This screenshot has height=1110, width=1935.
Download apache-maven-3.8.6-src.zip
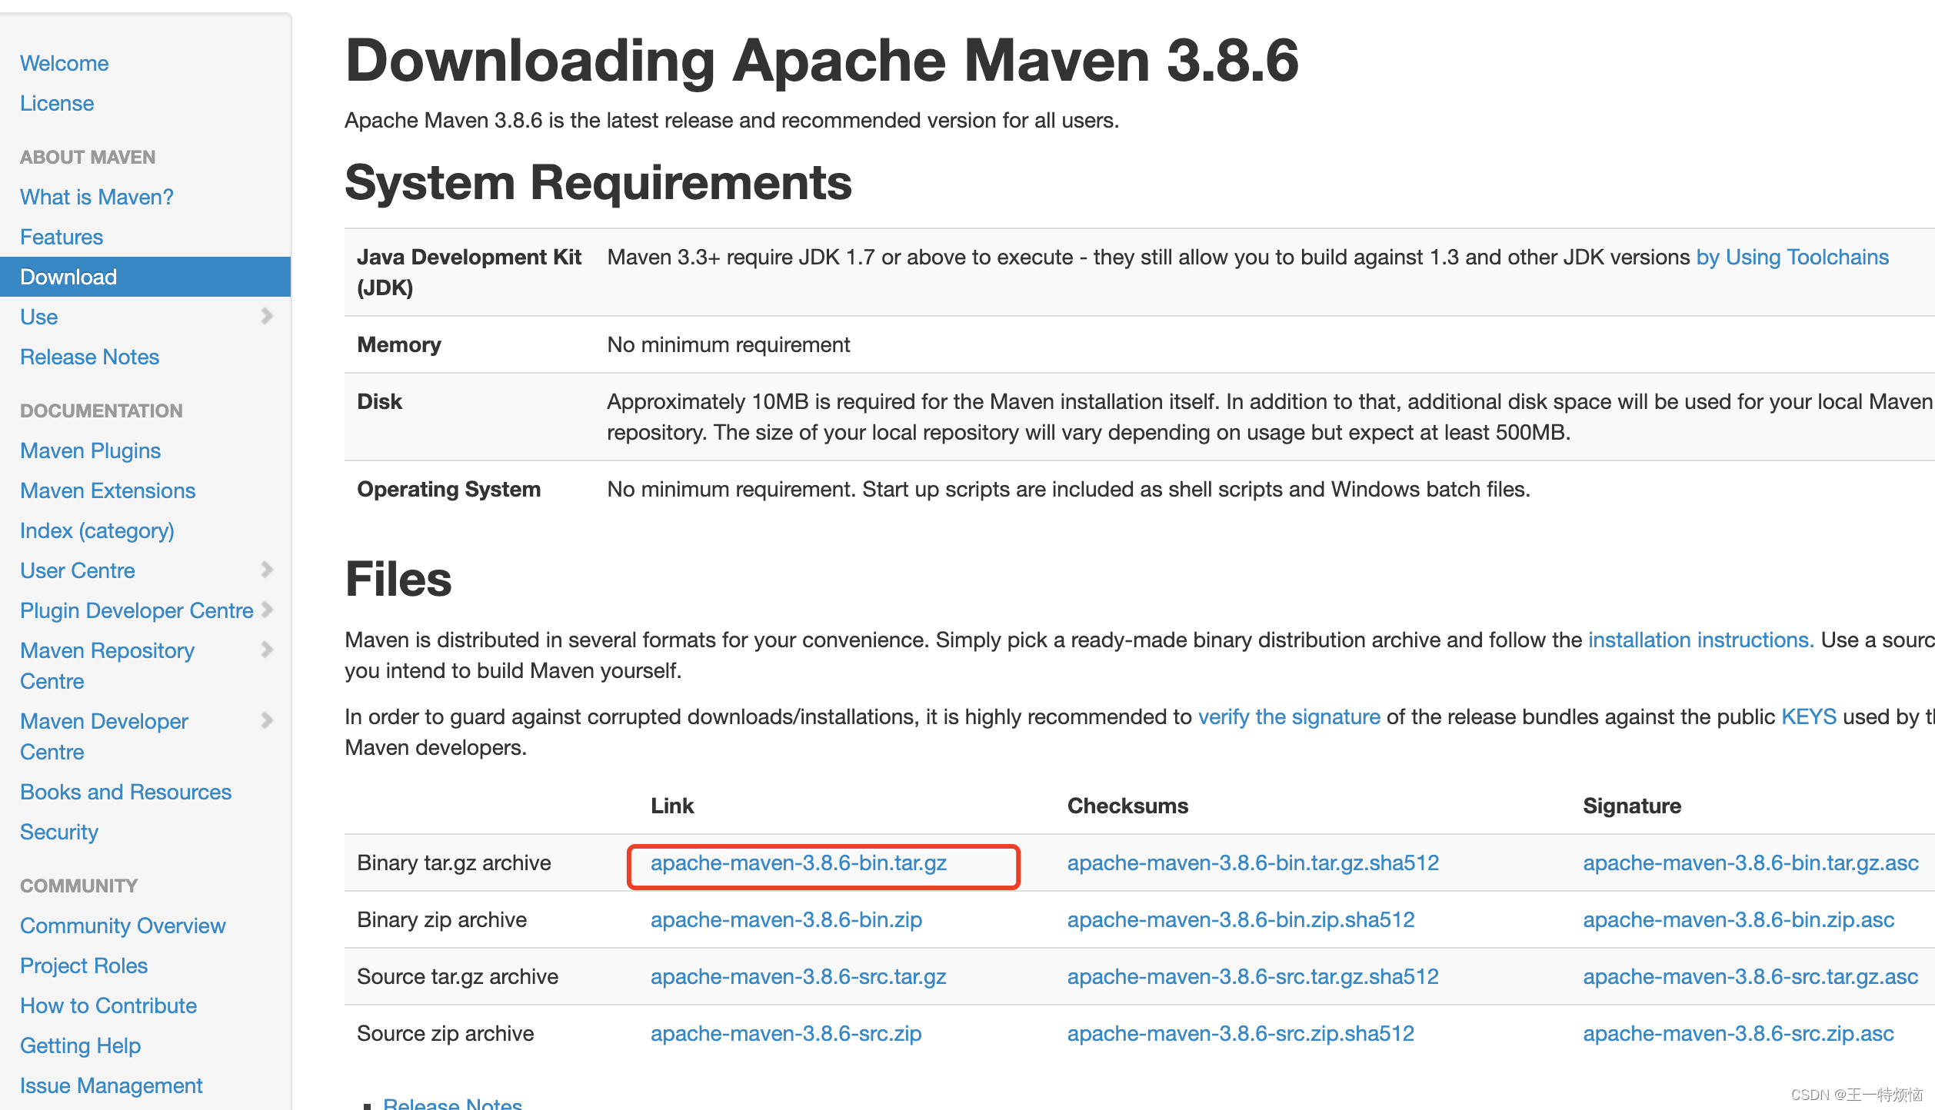coord(786,1033)
